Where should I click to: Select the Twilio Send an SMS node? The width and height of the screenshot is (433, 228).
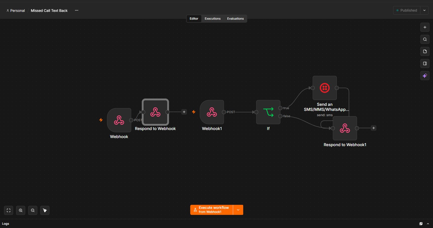325,88
